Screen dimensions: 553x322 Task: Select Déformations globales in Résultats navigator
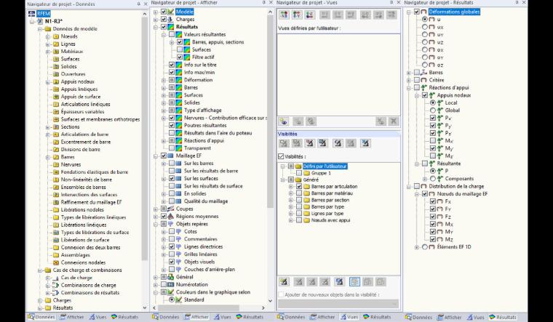(x=454, y=12)
